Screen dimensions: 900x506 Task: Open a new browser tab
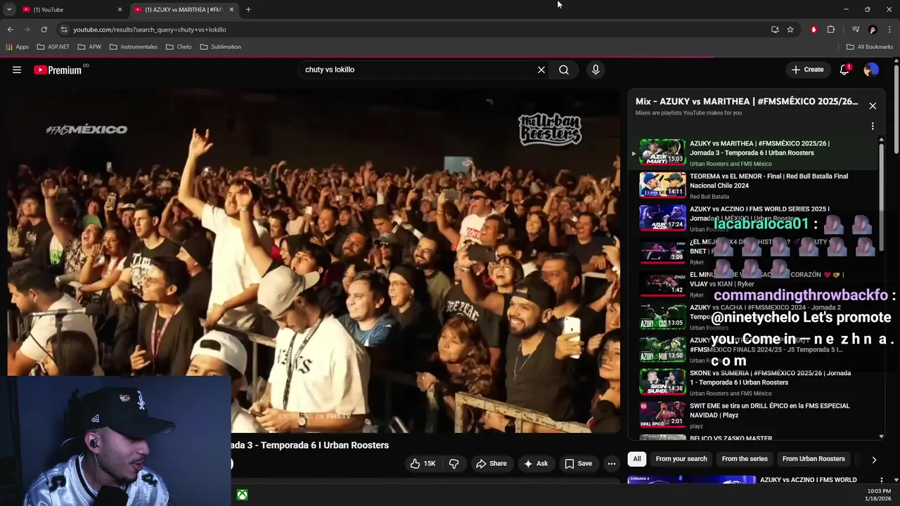248,10
